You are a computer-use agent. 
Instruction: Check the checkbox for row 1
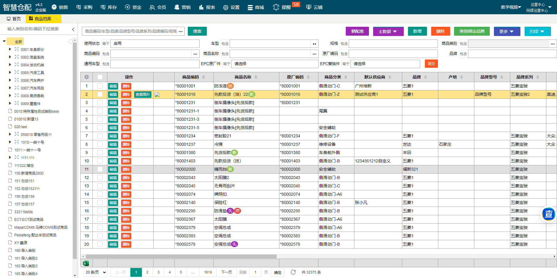[100, 86]
